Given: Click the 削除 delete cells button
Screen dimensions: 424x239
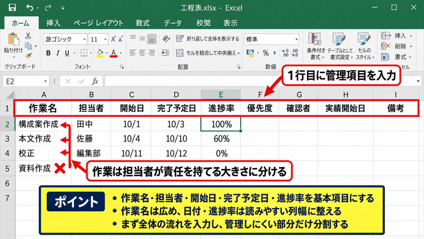Looking at the screenshot, I should click(x=396, y=46).
